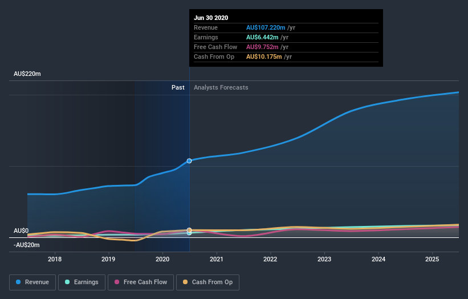This screenshot has width=468, height=299.
Task: Click the Revenue row label in tooltip
Action: [x=206, y=27]
